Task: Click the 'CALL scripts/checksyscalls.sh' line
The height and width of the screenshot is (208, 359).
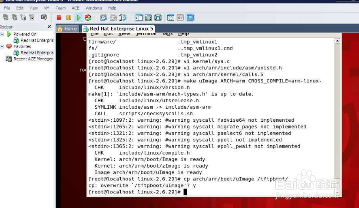Action: [x=144, y=113]
